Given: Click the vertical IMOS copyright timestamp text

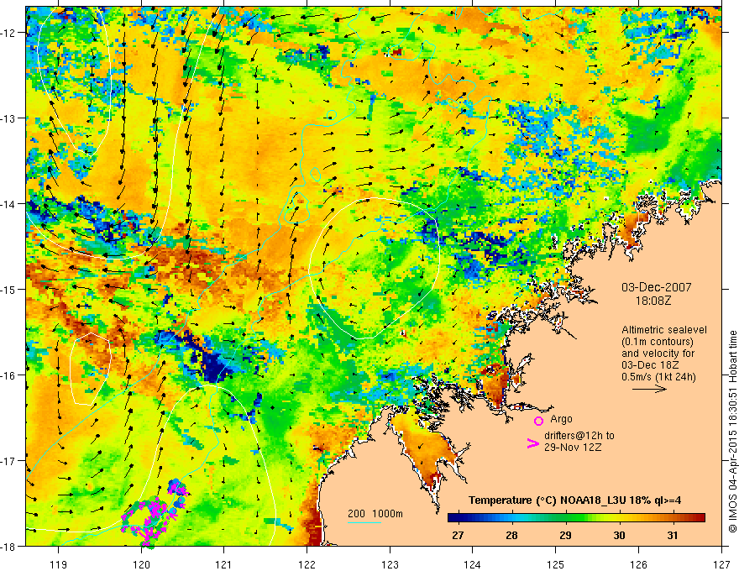Looking at the screenshot, I should (733, 432).
